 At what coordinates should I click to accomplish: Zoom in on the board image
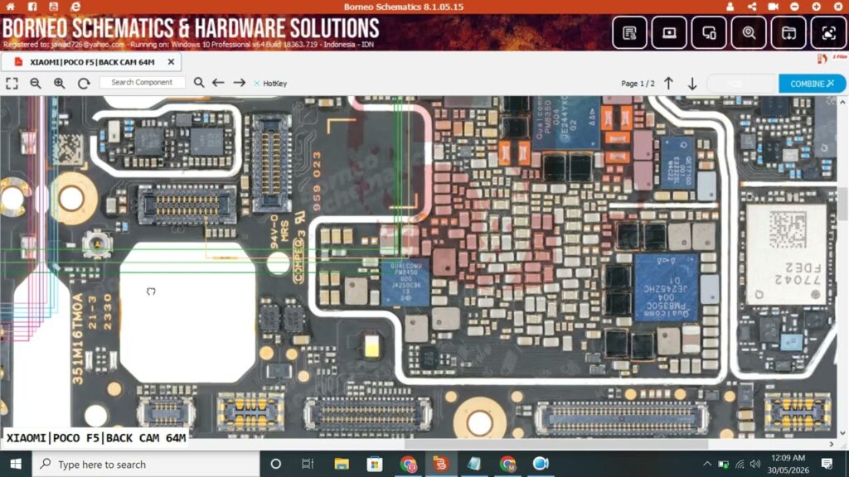tap(60, 84)
